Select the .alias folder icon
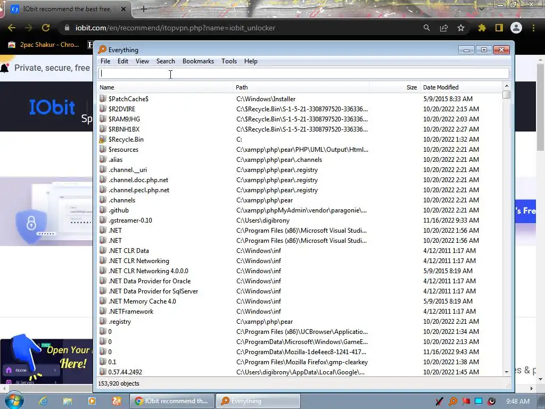Screen dimensions: 545x409 point(103,159)
